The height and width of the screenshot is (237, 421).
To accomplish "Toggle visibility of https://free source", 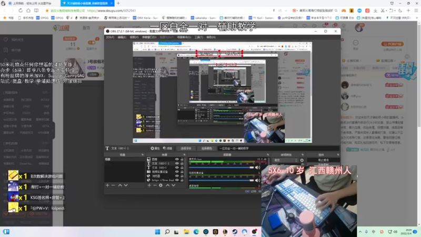I will 177,180.
